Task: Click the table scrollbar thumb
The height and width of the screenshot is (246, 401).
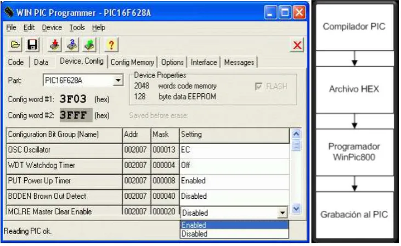Action: click(296, 146)
